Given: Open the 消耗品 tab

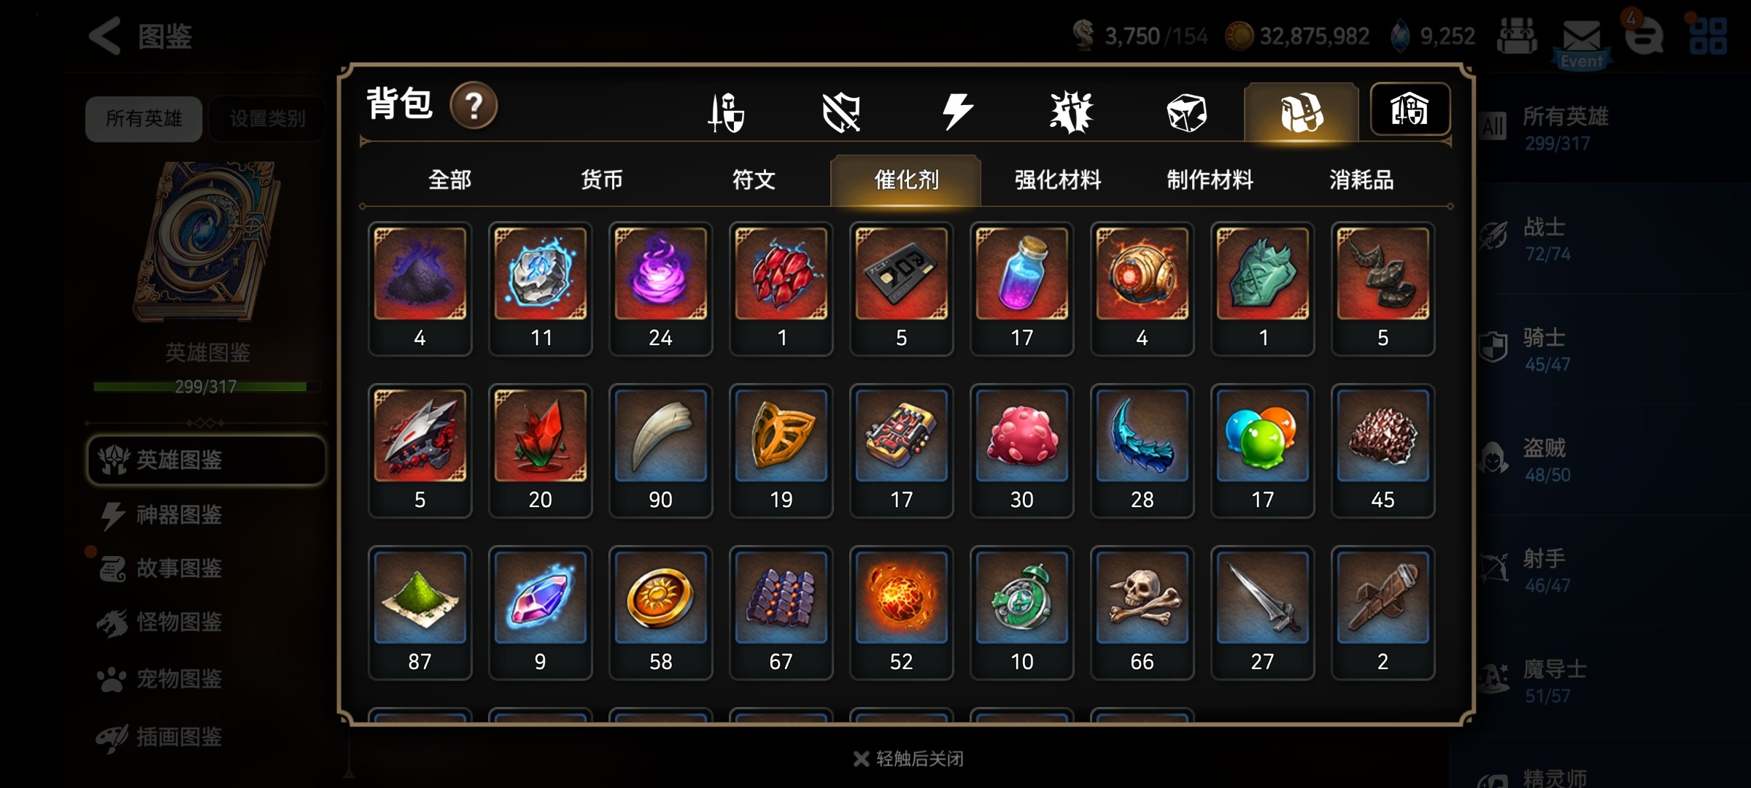Looking at the screenshot, I should 1361,179.
